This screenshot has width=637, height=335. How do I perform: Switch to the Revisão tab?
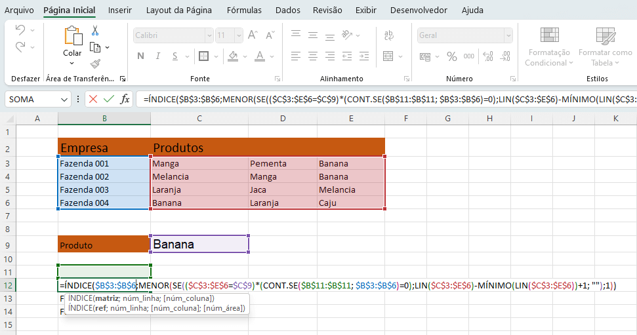(x=327, y=10)
